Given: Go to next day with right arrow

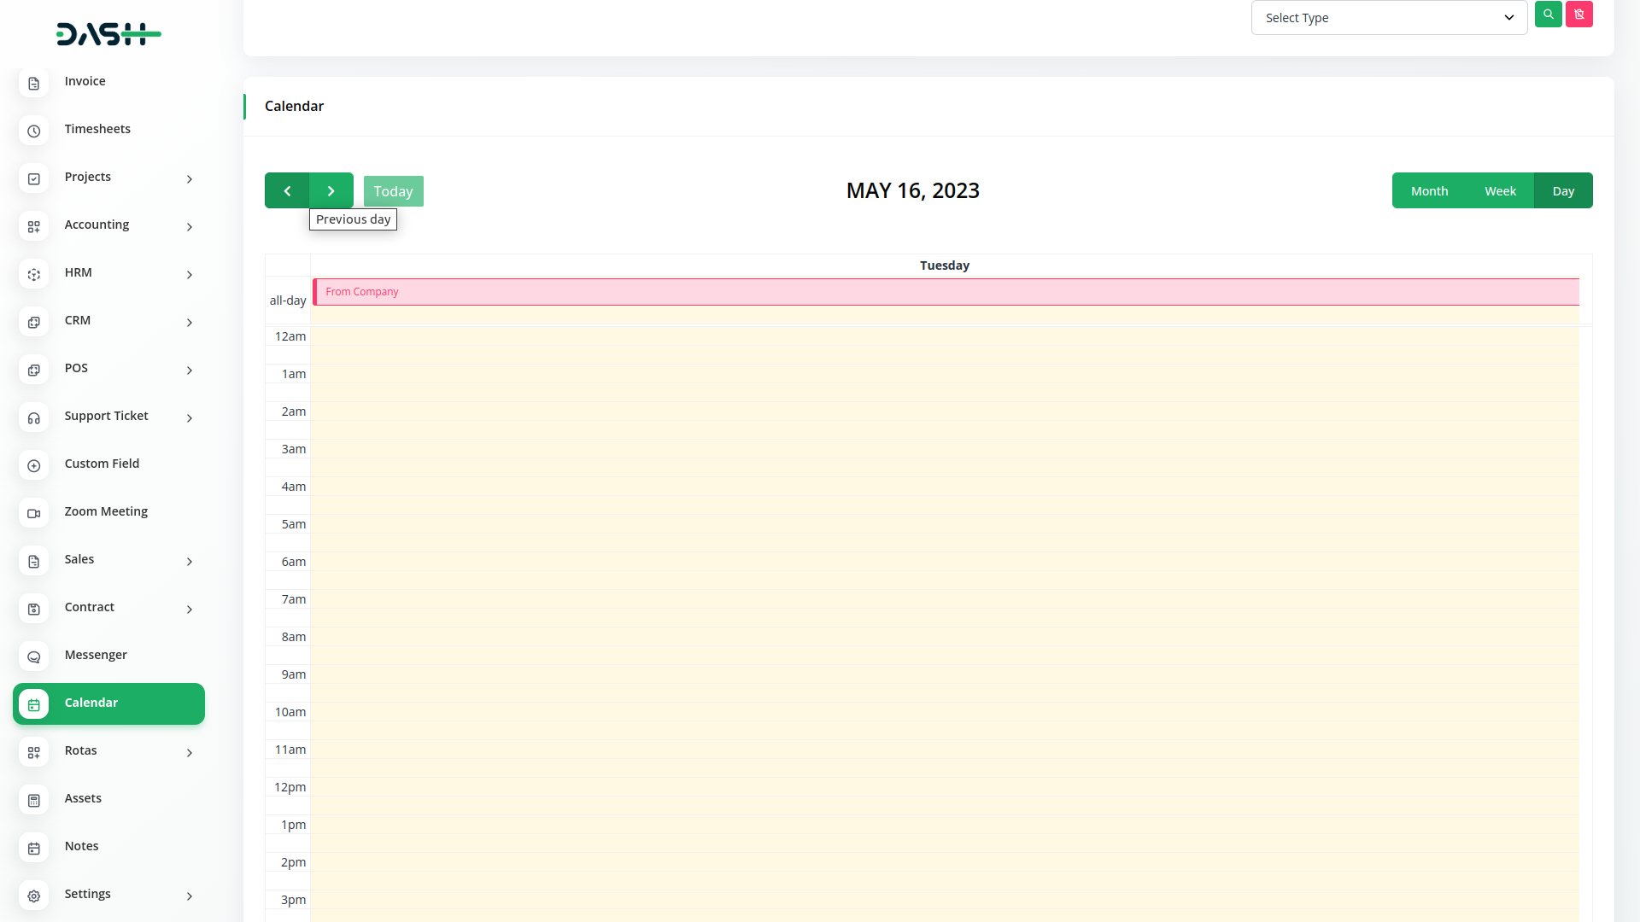Looking at the screenshot, I should 331,190.
